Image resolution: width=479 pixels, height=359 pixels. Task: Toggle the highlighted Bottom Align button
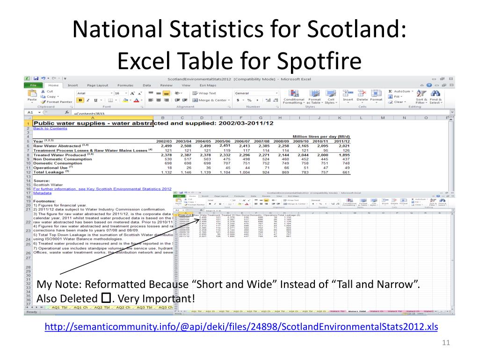point(166,93)
